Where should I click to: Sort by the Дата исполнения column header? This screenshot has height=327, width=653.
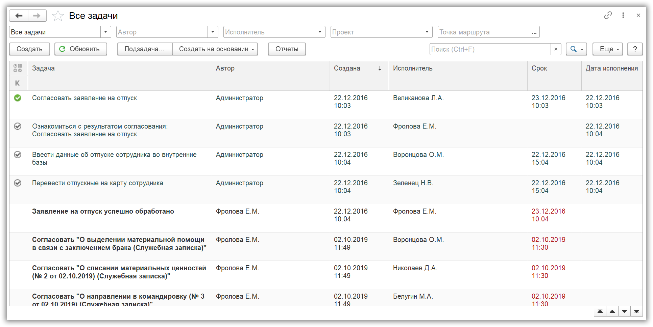612,76
